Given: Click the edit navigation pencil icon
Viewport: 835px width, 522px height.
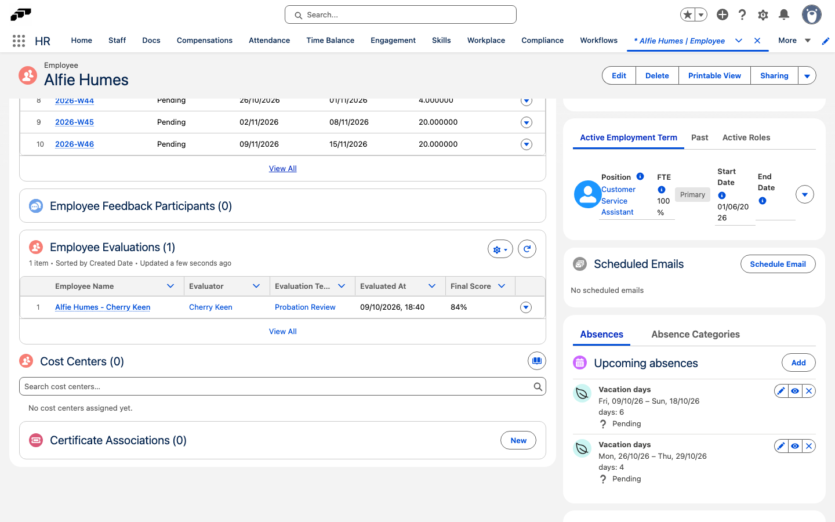Looking at the screenshot, I should [x=826, y=41].
